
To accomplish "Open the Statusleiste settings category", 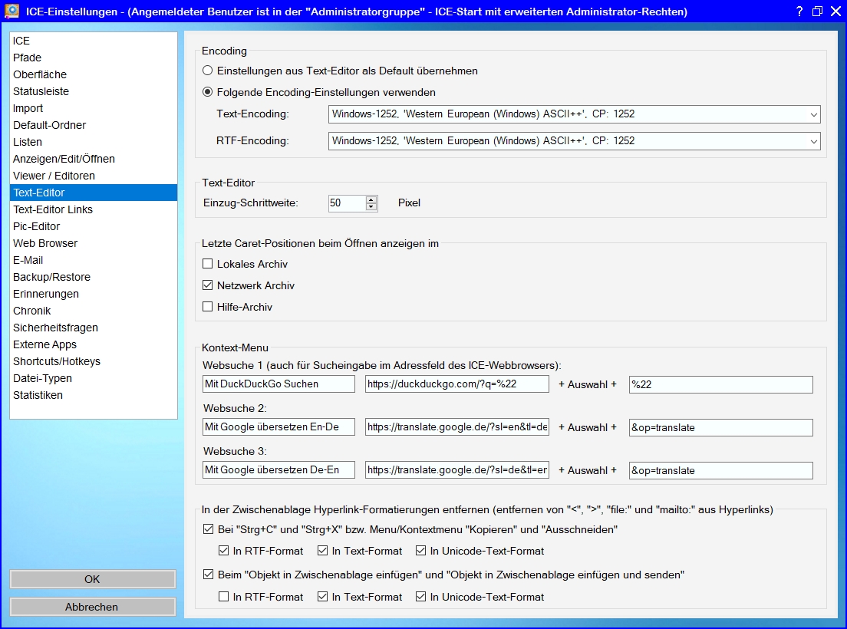I will [94, 91].
